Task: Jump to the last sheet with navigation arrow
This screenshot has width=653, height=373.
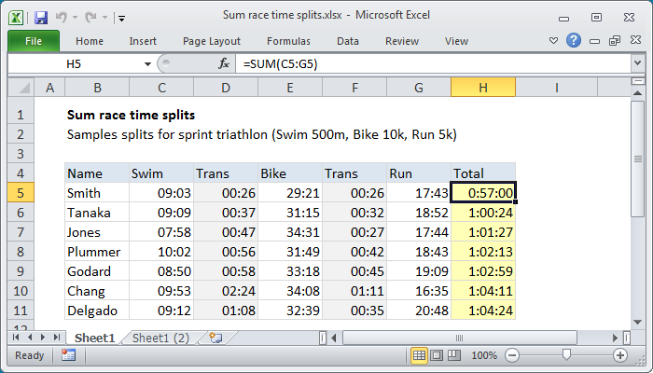Action: click(55, 337)
